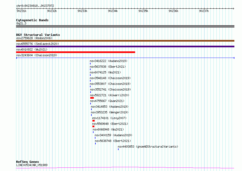This screenshot has width=242, height=171.
Task: Click nsv5922721 (Almarri2020) label
Action: 110,95
